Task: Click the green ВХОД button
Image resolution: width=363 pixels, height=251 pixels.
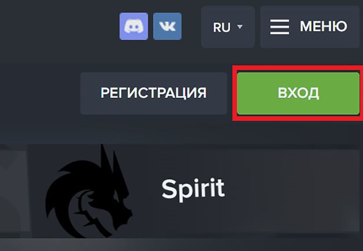Action: pyautogui.click(x=298, y=93)
